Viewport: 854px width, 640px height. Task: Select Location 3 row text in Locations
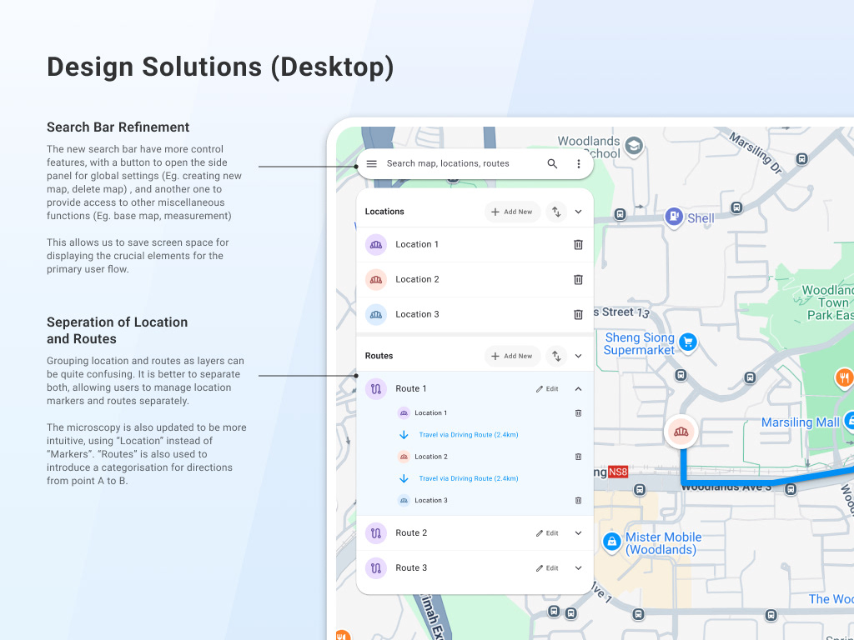(417, 314)
